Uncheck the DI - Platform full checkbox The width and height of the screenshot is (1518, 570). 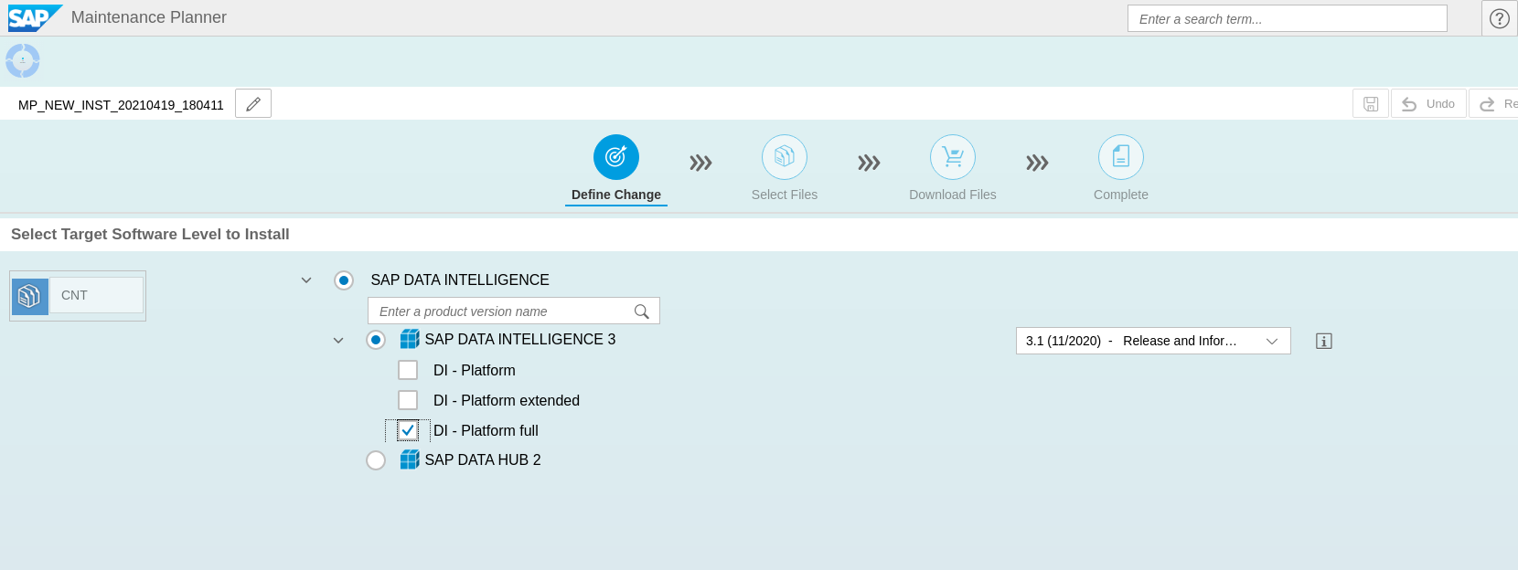click(x=408, y=430)
